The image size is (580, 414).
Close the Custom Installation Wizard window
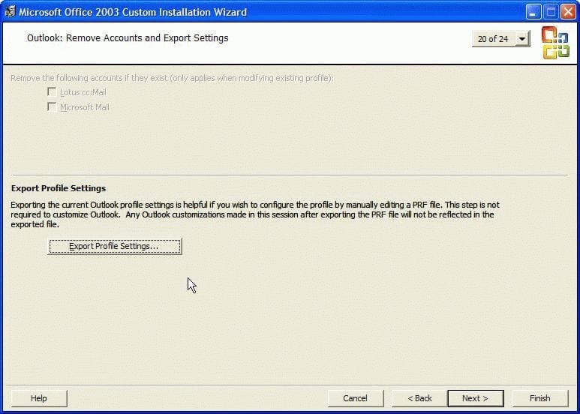pyautogui.click(x=568, y=12)
